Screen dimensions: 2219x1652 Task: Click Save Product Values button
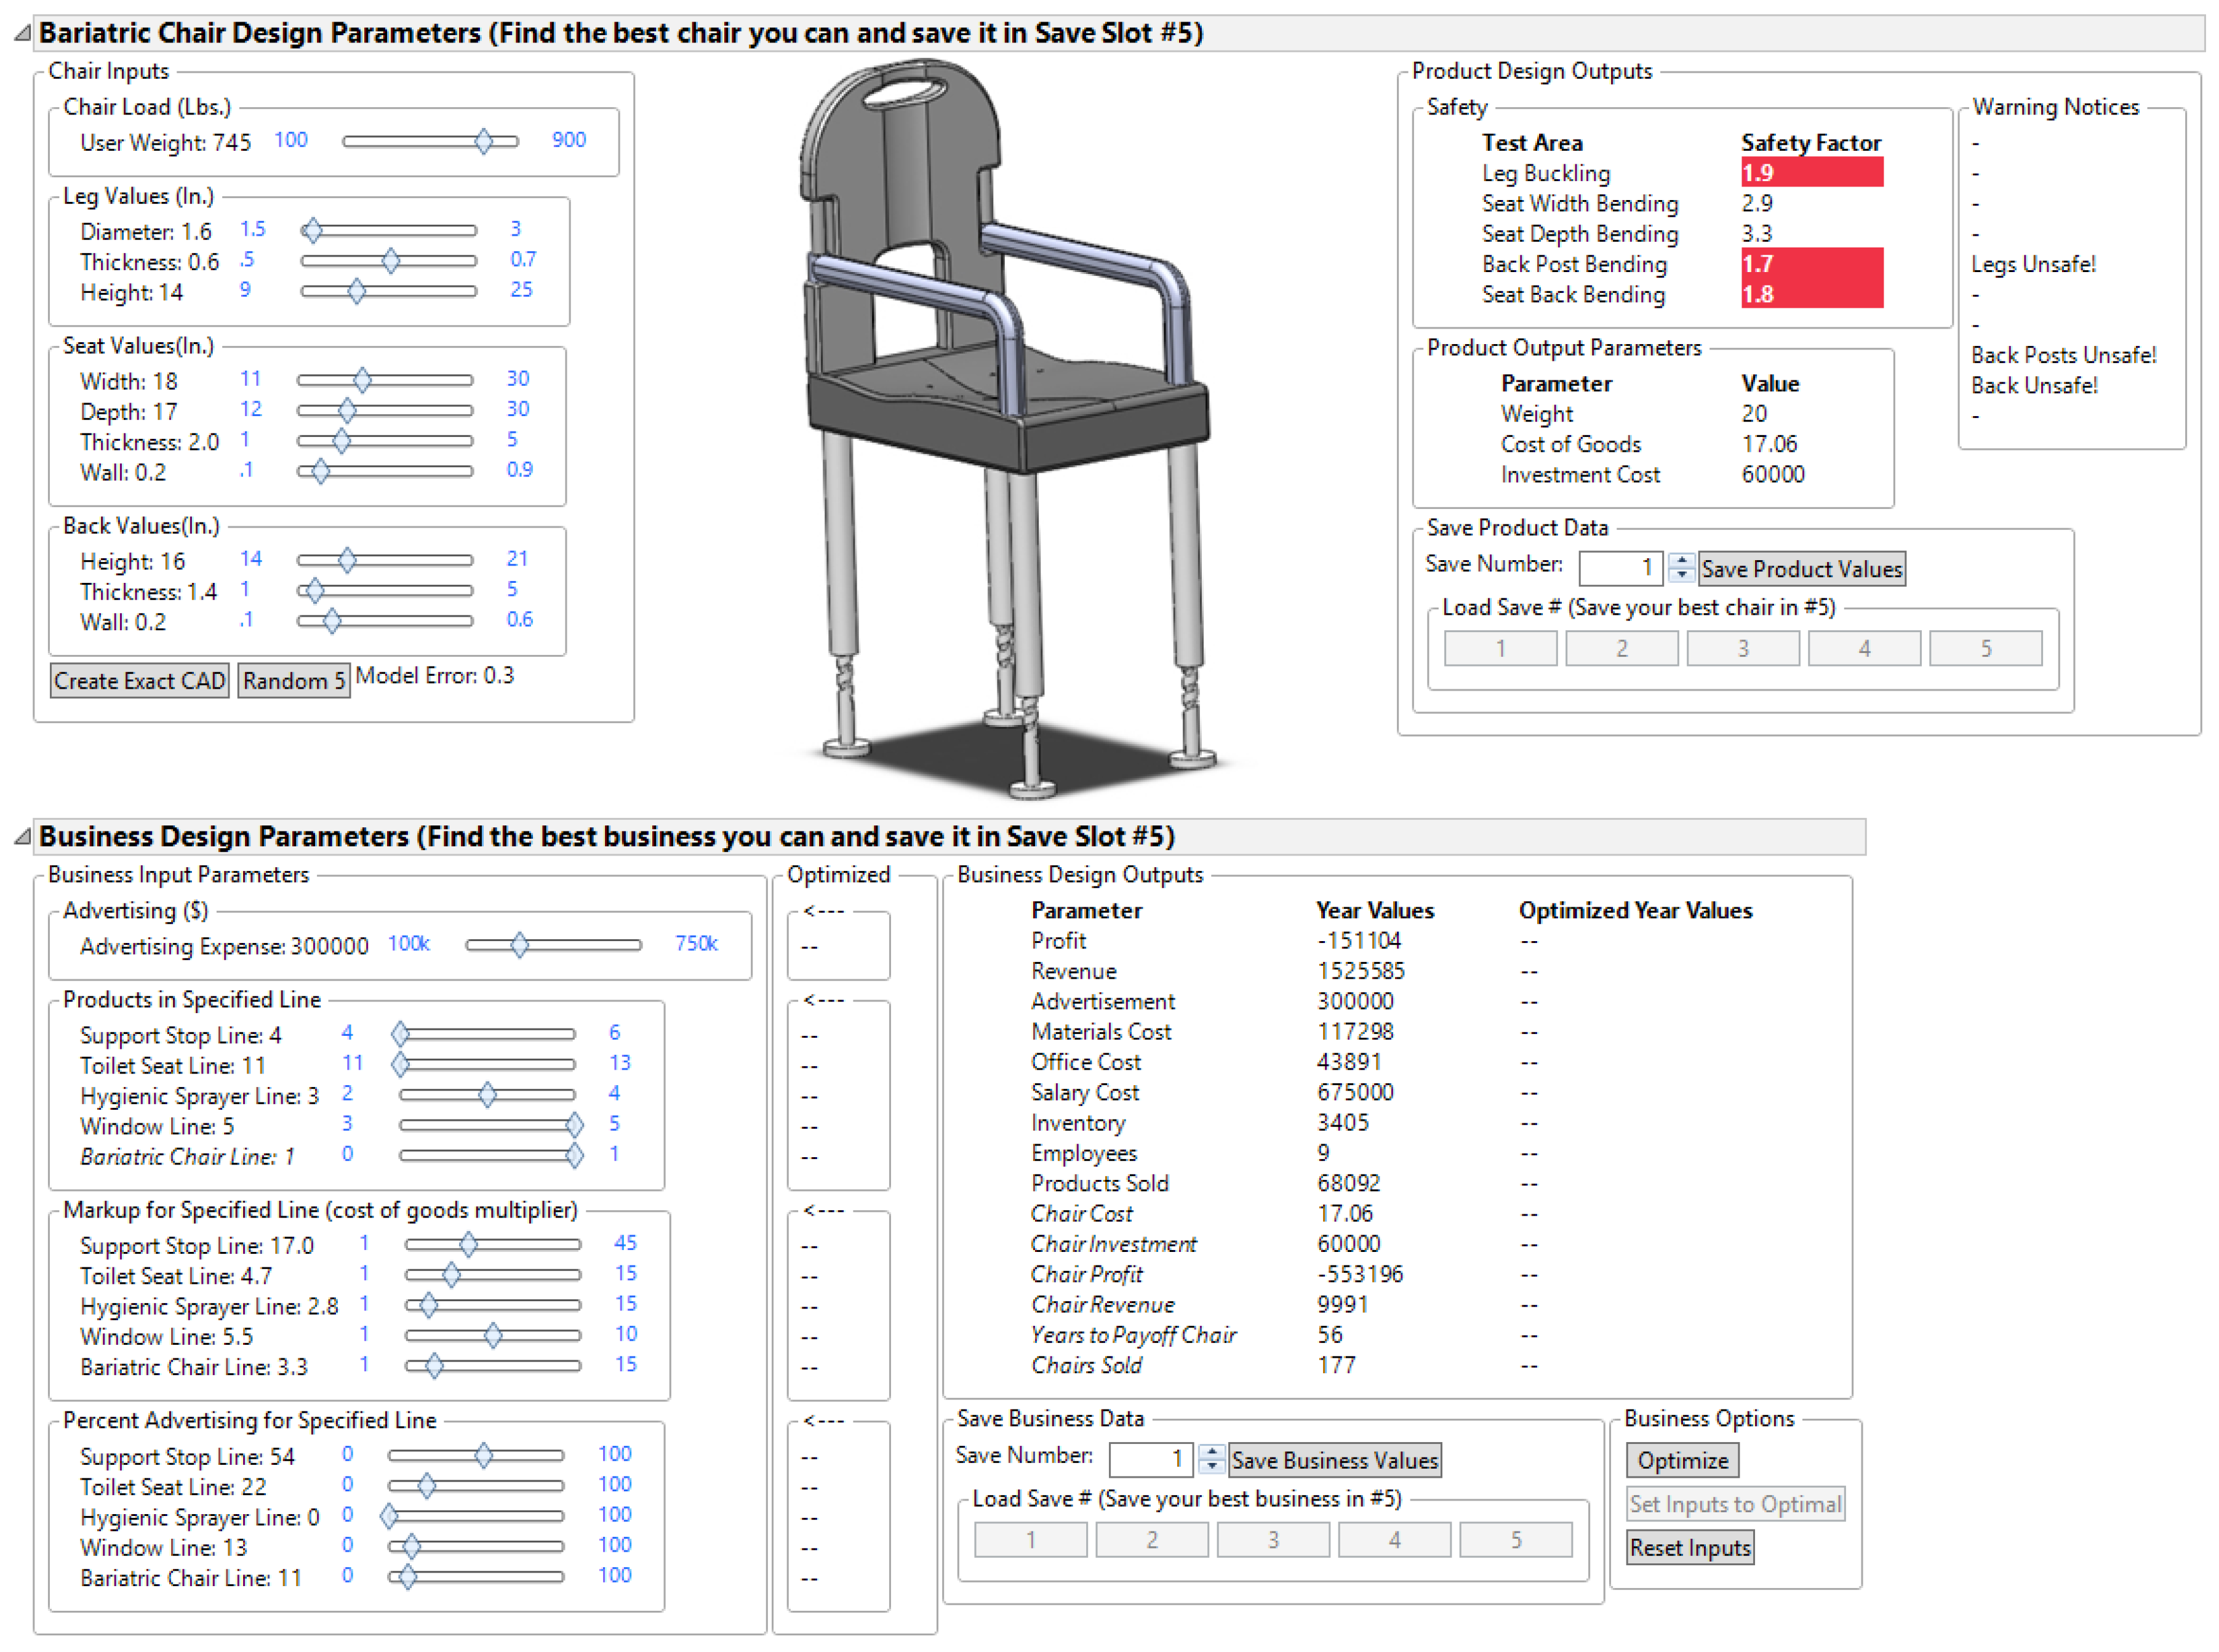[1802, 569]
